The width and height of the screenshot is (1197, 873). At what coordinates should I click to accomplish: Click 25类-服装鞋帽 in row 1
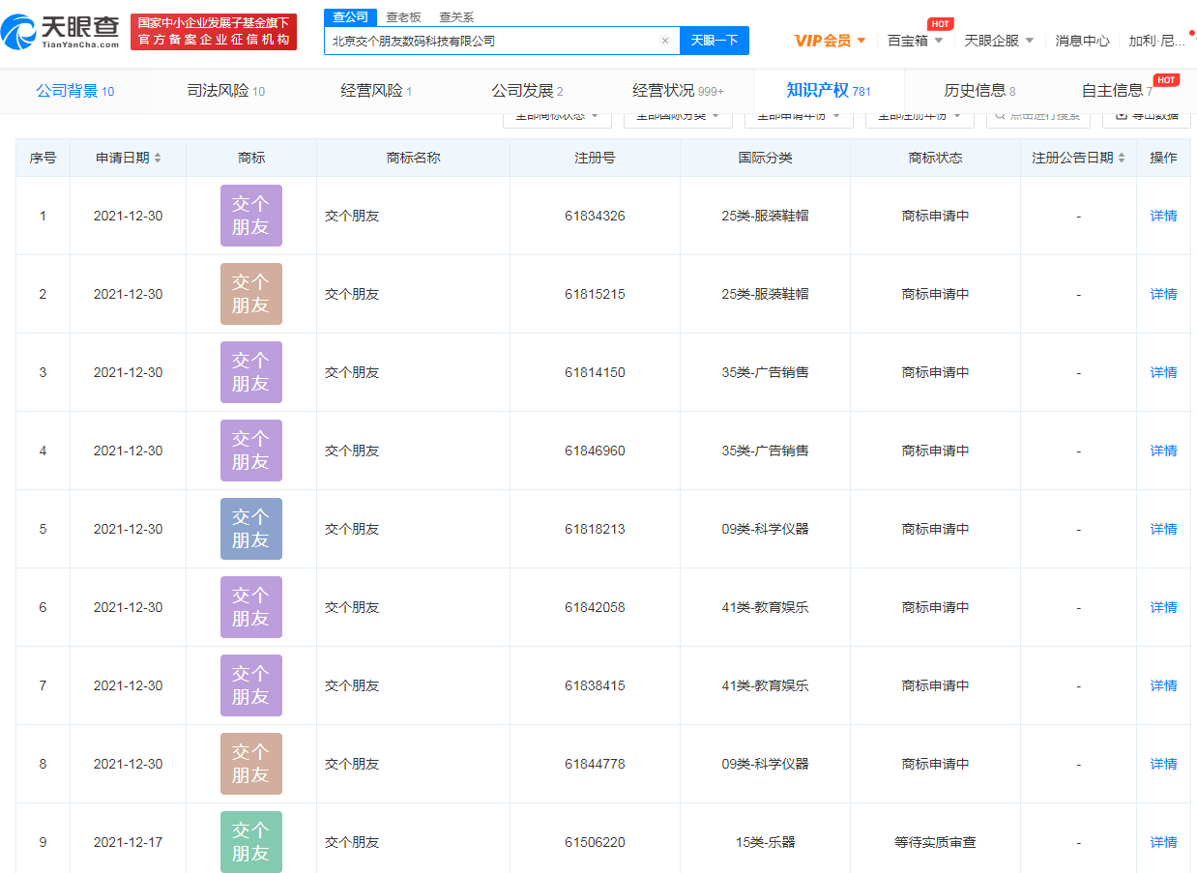tap(765, 216)
